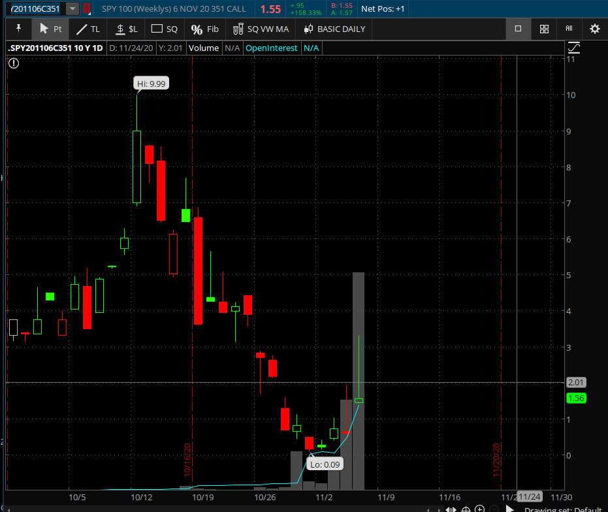Click the ask price A: 1.57
This screenshot has height=512, width=608.
point(342,12)
